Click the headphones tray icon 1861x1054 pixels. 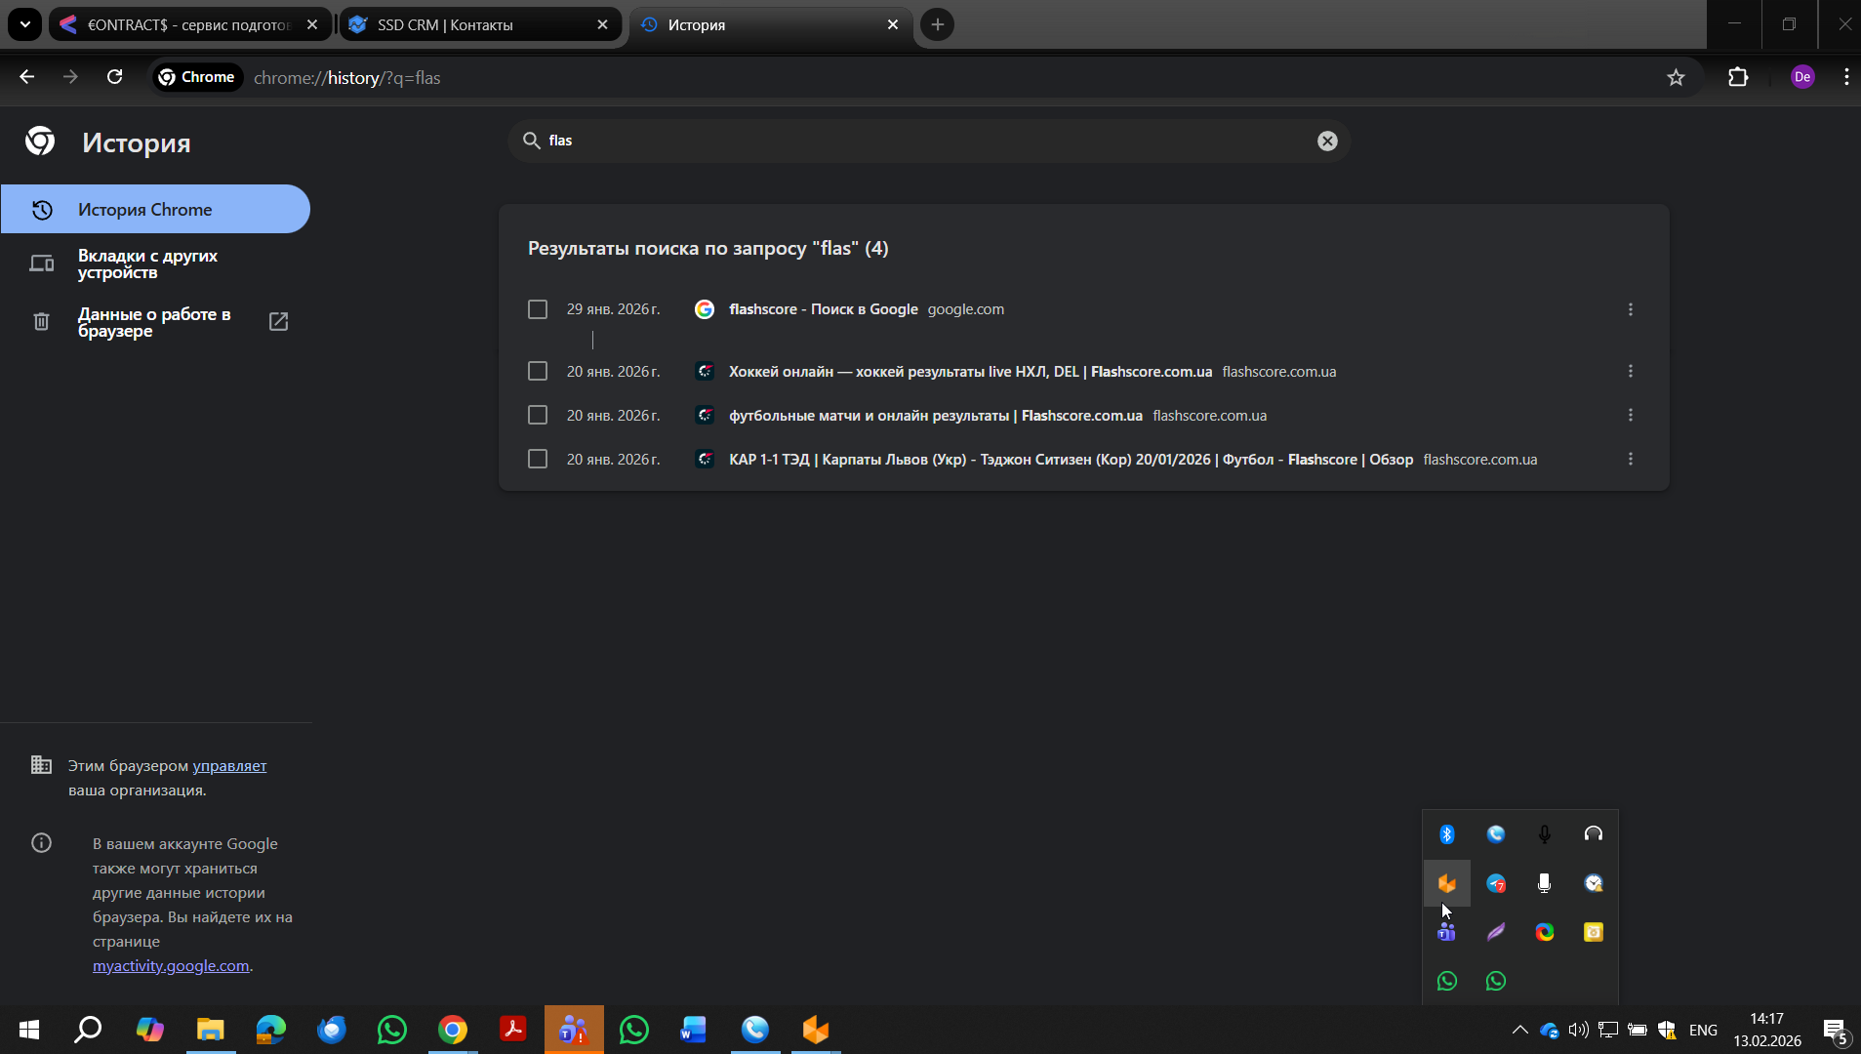(1593, 834)
